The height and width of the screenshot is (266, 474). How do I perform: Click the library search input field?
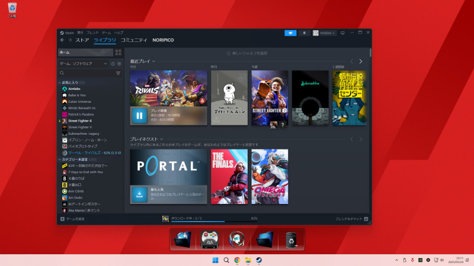click(x=90, y=73)
